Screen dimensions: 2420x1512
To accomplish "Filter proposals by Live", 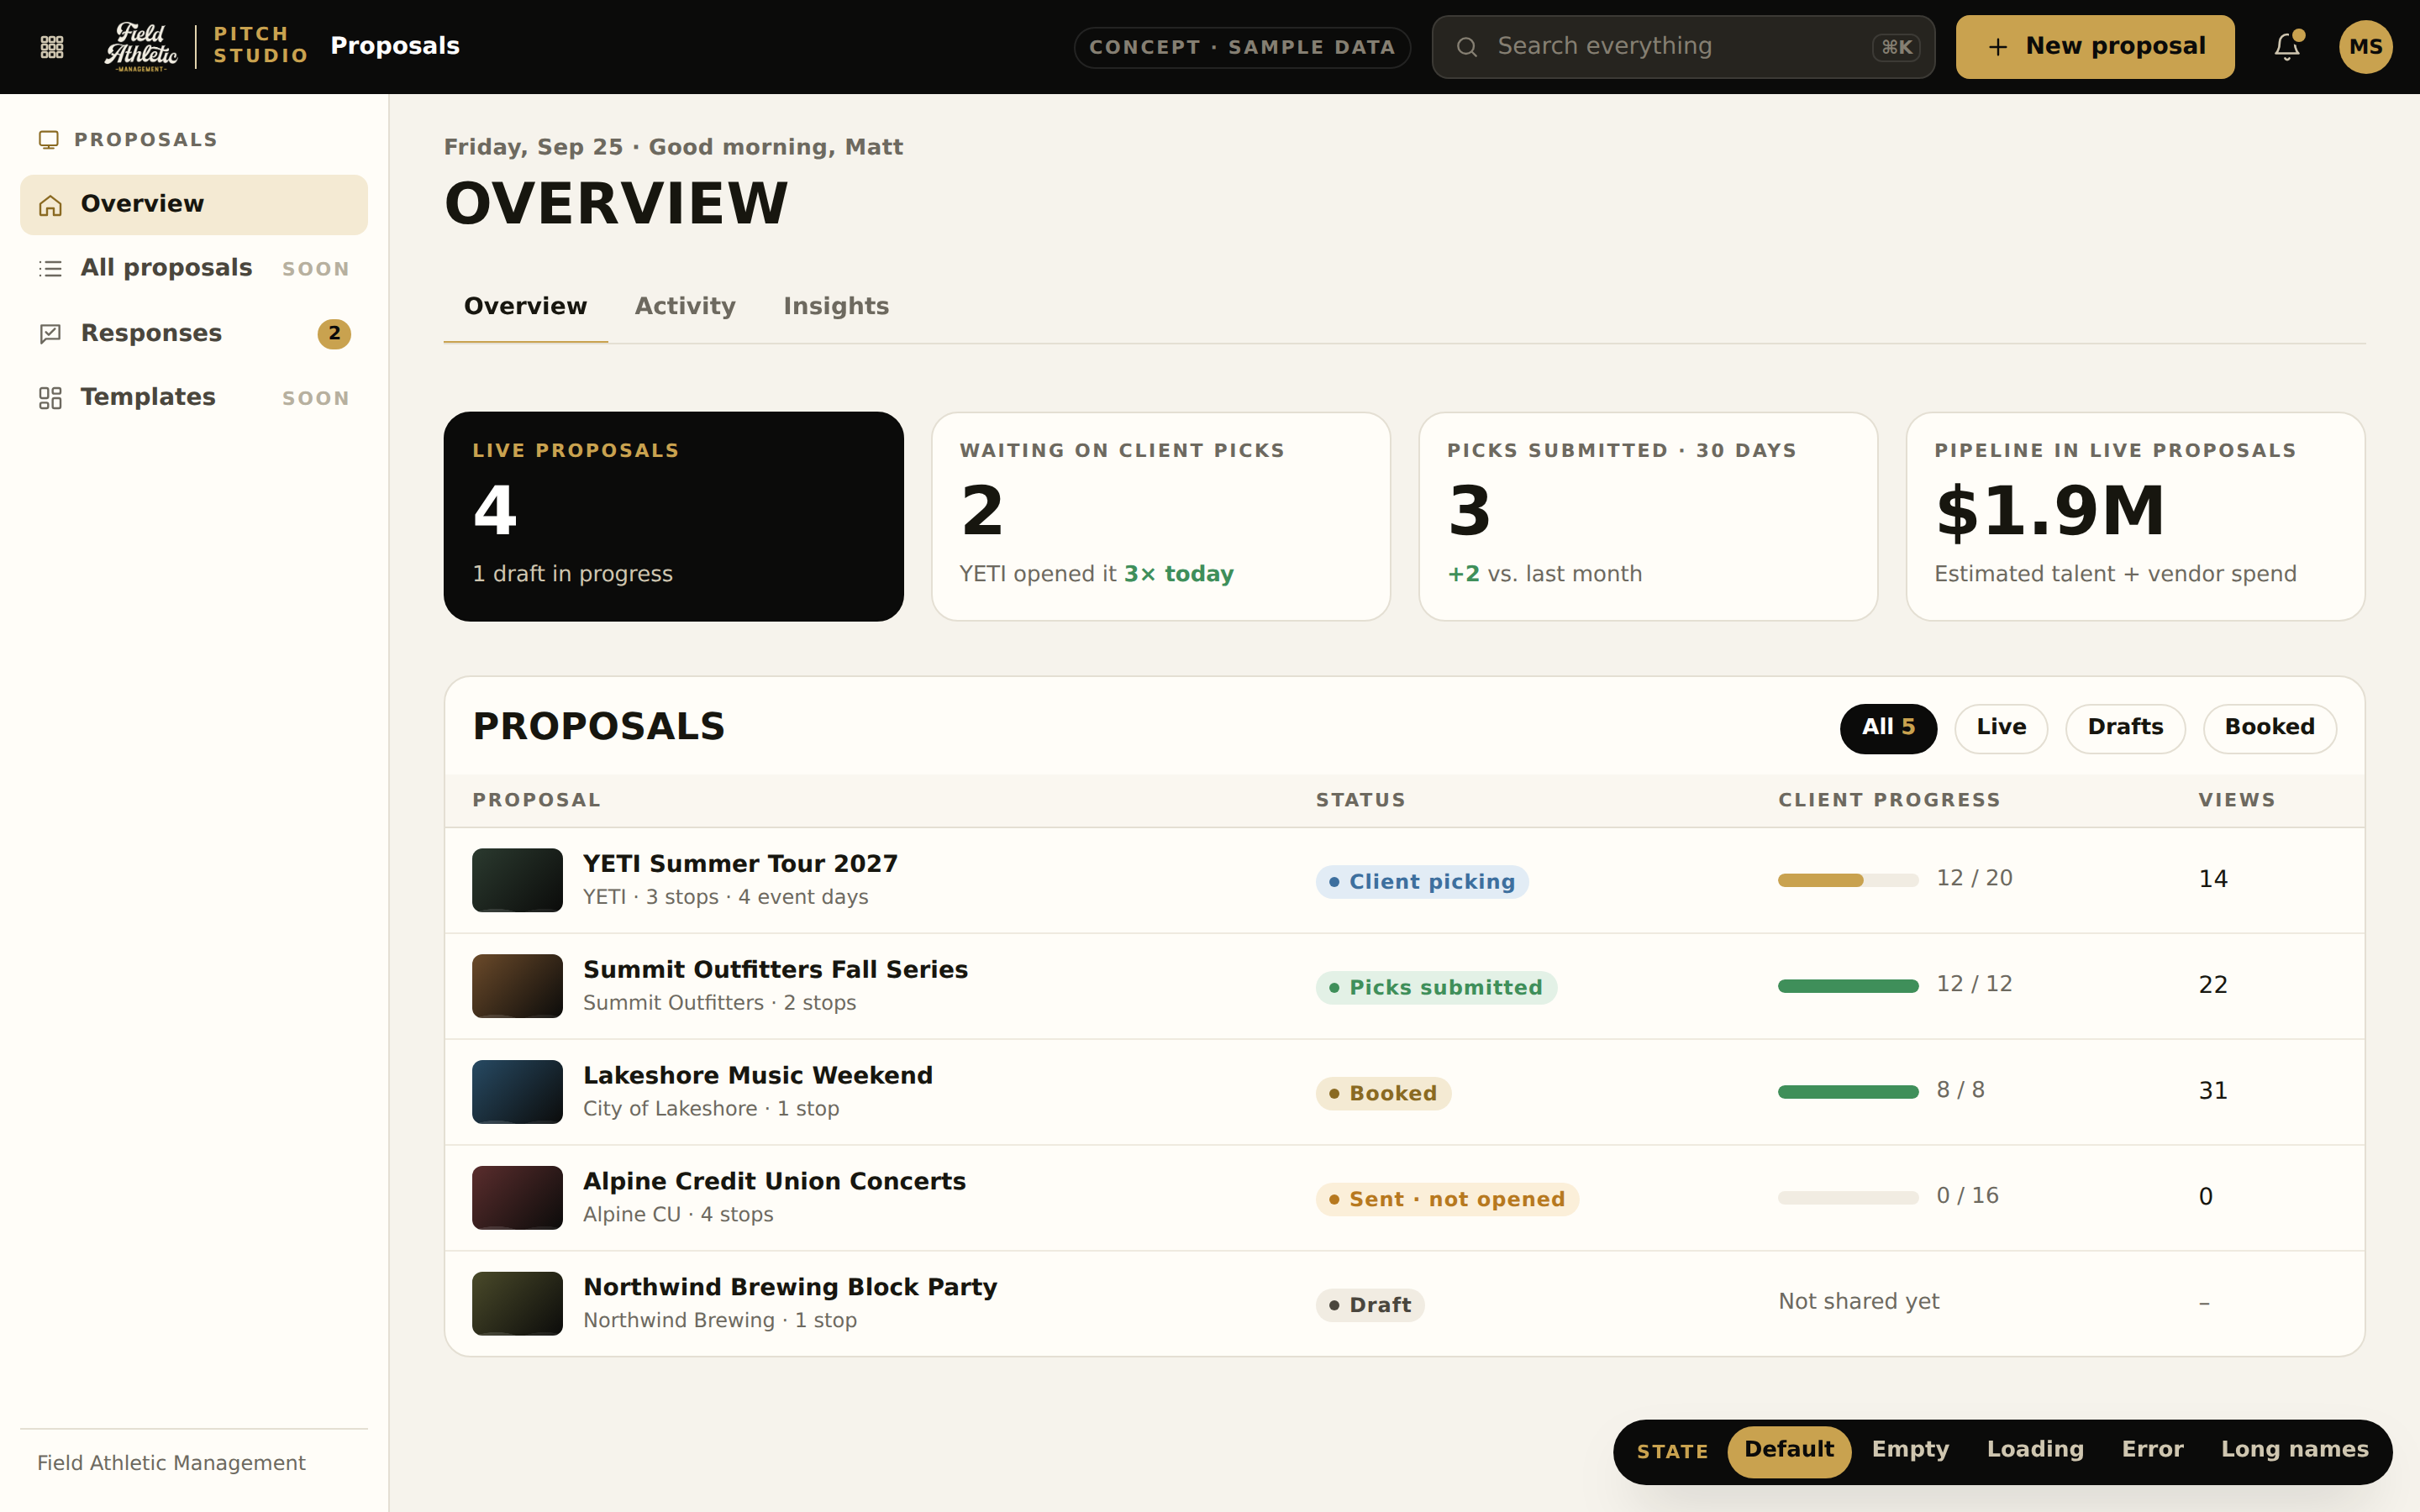I will tap(2001, 728).
